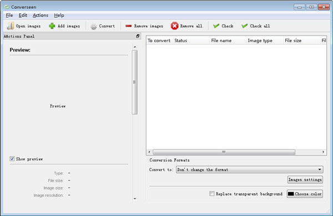
Task: Open the Edit menu
Action: point(23,16)
